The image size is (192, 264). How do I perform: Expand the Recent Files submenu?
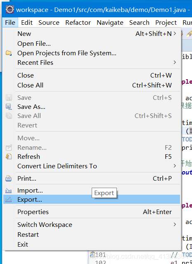point(175,62)
